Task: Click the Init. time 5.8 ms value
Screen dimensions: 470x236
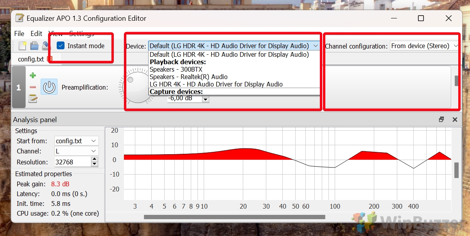Action: 61,204
